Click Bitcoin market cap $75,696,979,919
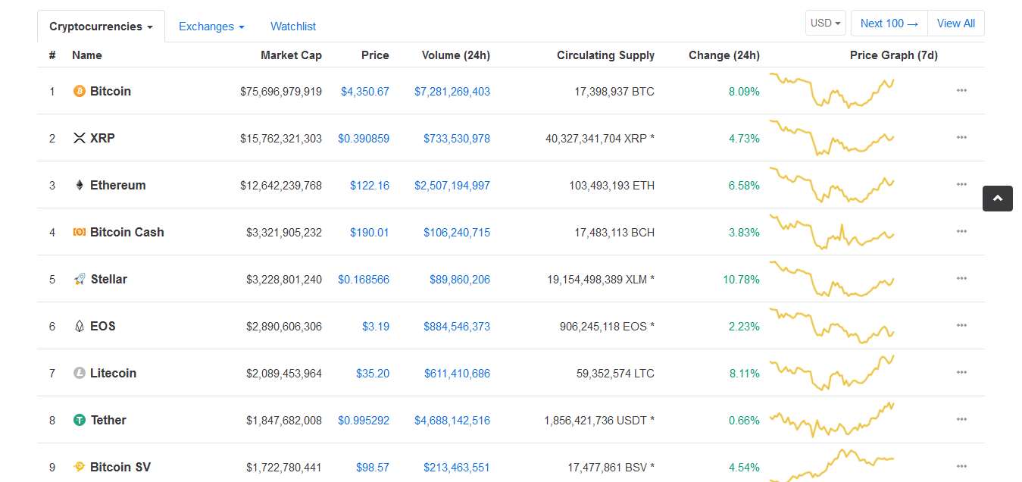Screen dimensions: 1022x482 pos(281,92)
